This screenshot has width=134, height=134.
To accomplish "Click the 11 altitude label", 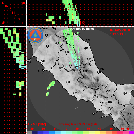I will [x=13, y=13].
